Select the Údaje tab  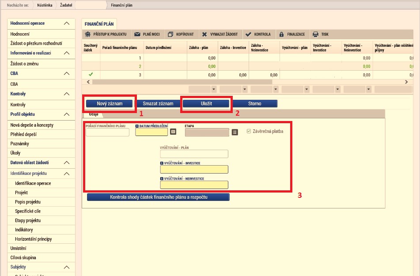94,114
